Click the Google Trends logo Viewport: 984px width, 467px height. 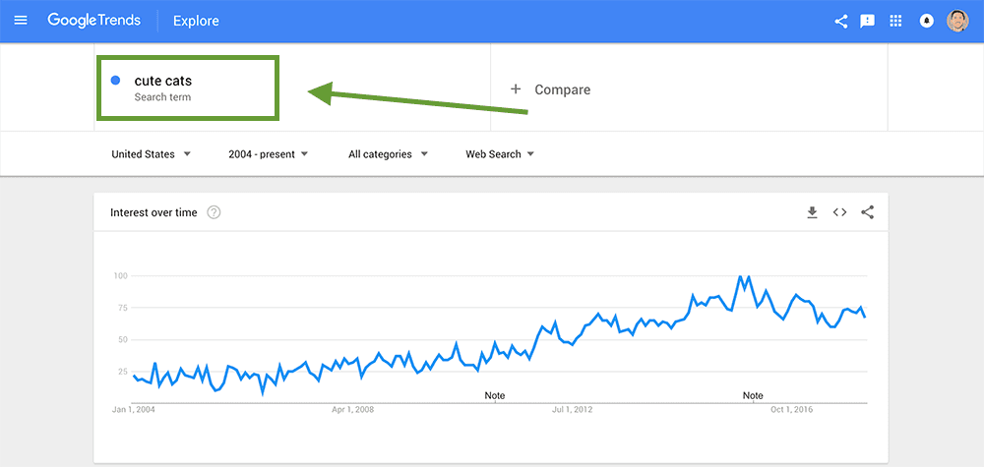(93, 21)
